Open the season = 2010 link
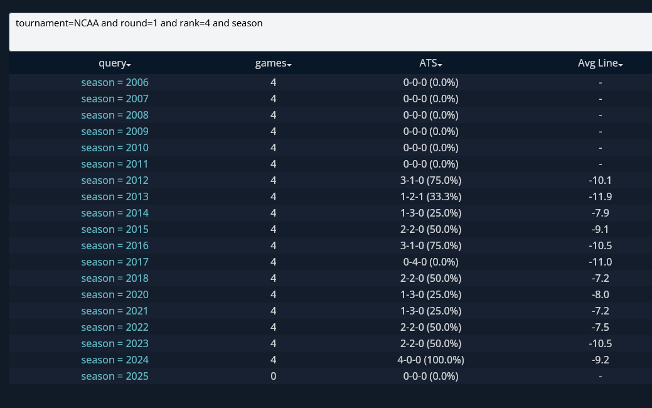The height and width of the screenshot is (408, 652). (x=115, y=148)
